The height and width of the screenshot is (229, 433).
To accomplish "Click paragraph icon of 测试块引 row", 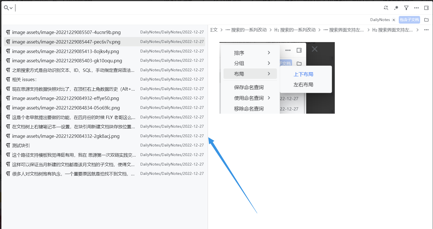I will [8, 145].
